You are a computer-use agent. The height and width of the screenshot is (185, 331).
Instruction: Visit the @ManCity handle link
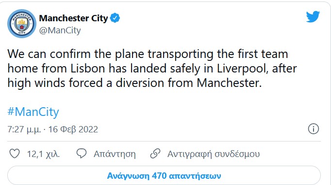60,30
